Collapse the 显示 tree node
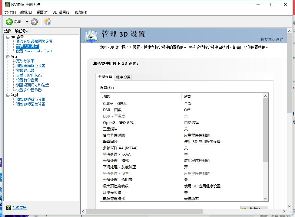The height and width of the screenshot is (217, 295). (x=8, y=57)
